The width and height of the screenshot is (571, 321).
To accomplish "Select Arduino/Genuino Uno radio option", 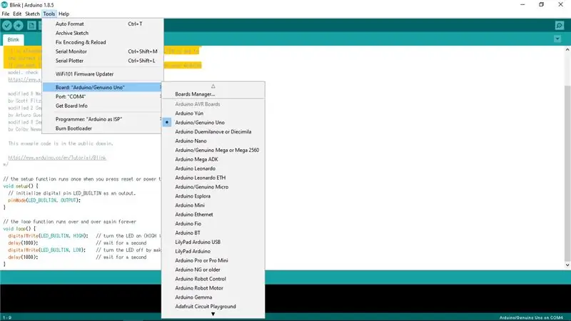I will tap(213, 122).
